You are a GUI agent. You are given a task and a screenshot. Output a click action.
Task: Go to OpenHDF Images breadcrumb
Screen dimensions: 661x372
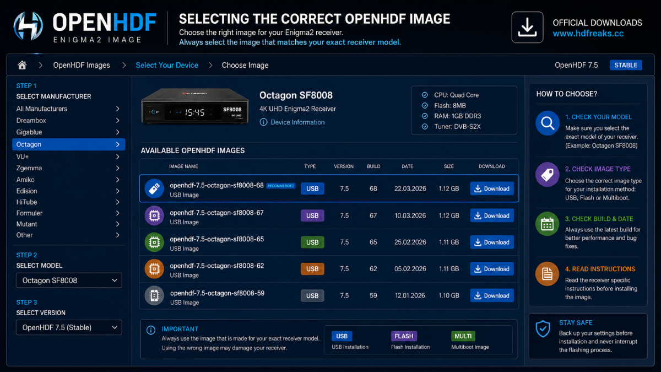82,65
